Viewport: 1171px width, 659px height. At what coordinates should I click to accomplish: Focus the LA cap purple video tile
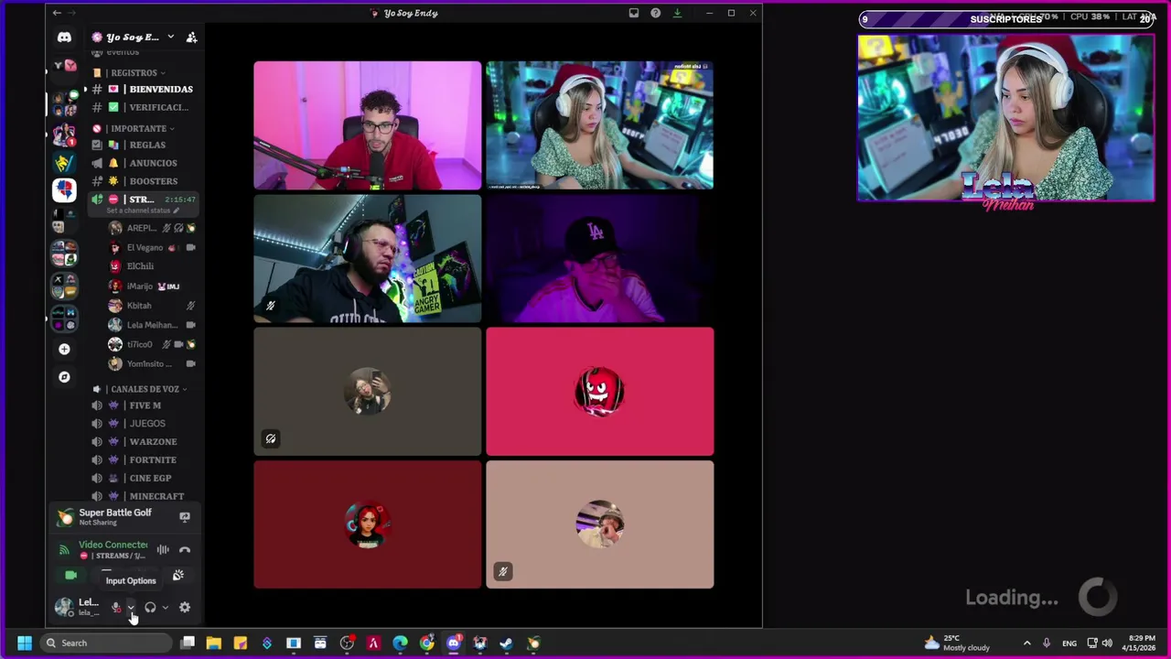coord(600,259)
